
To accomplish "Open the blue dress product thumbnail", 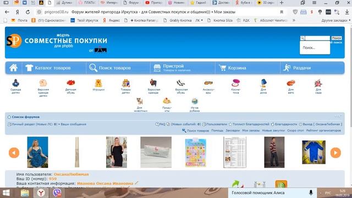I will [x=37, y=152].
